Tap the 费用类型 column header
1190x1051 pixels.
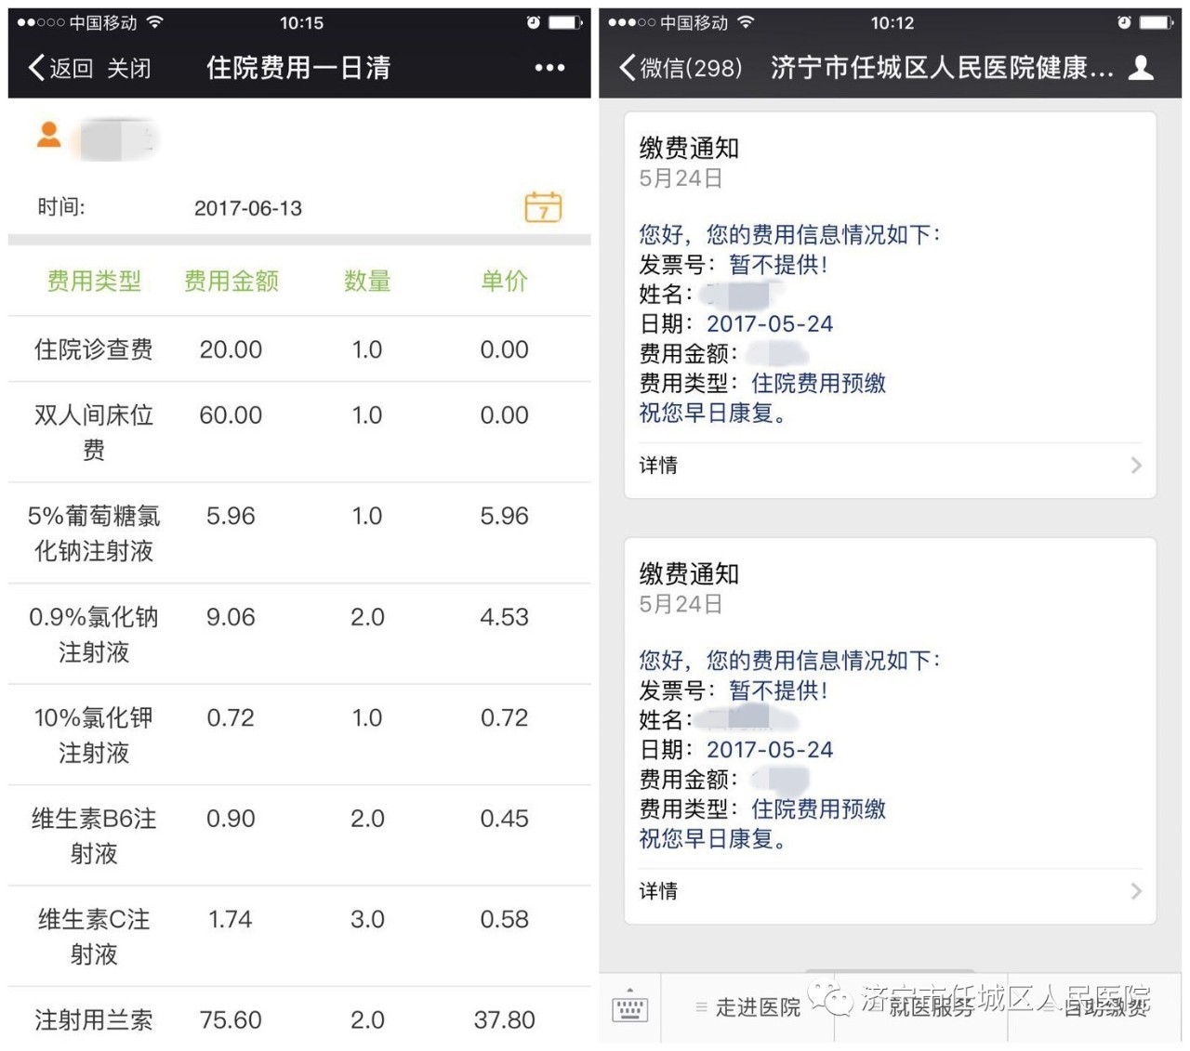click(x=94, y=281)
